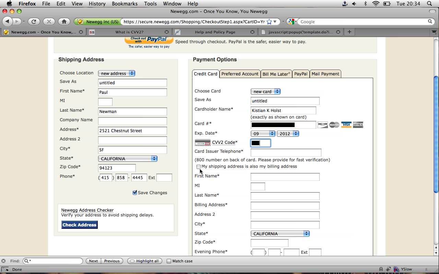The height and width of the screenshot is (274, 439).
Task: Open the History menu
Action: (x=97, y=4)
